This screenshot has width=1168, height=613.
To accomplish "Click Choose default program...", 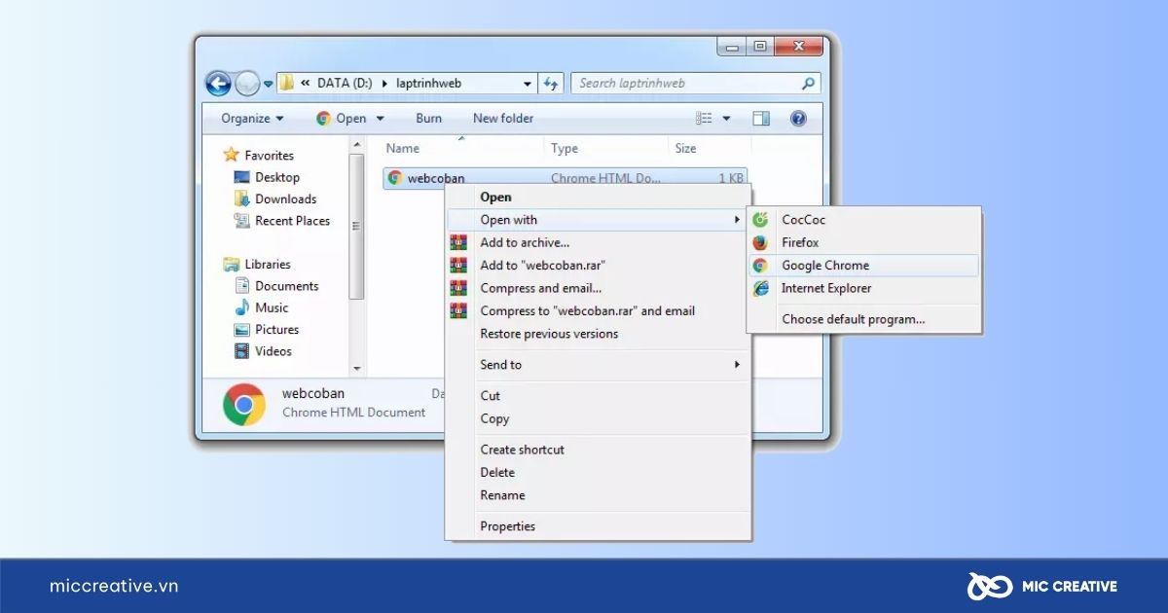I will click(864, 319).
